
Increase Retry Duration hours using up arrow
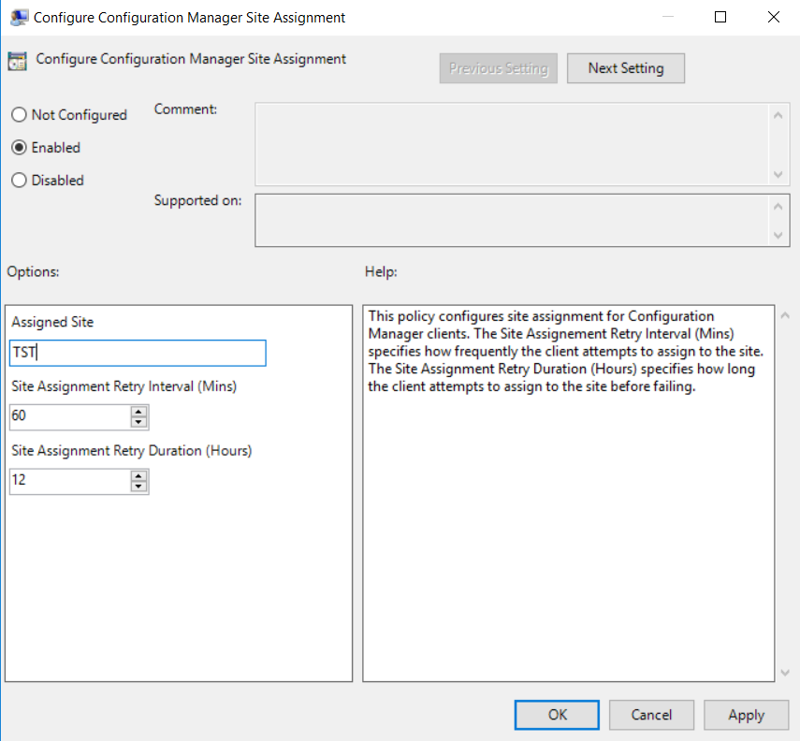click(139, 476)
